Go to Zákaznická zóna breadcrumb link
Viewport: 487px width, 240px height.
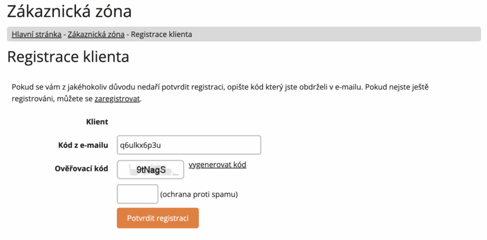tap(96, 34)
